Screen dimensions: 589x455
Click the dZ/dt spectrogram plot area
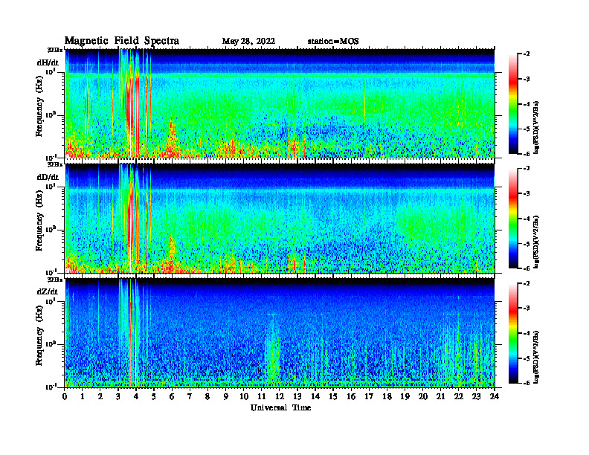point(280,333)
